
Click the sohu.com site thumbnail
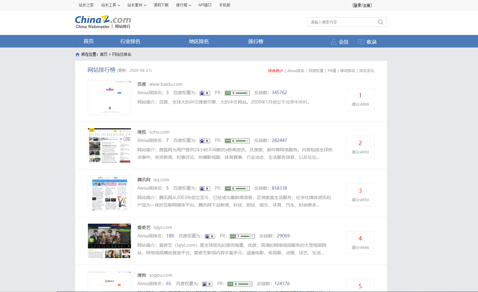coord(109,145)
